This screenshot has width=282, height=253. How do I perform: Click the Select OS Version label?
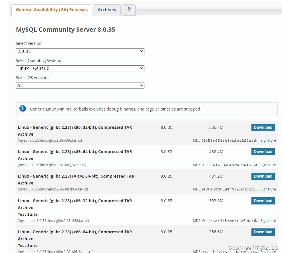pos(32,78)
